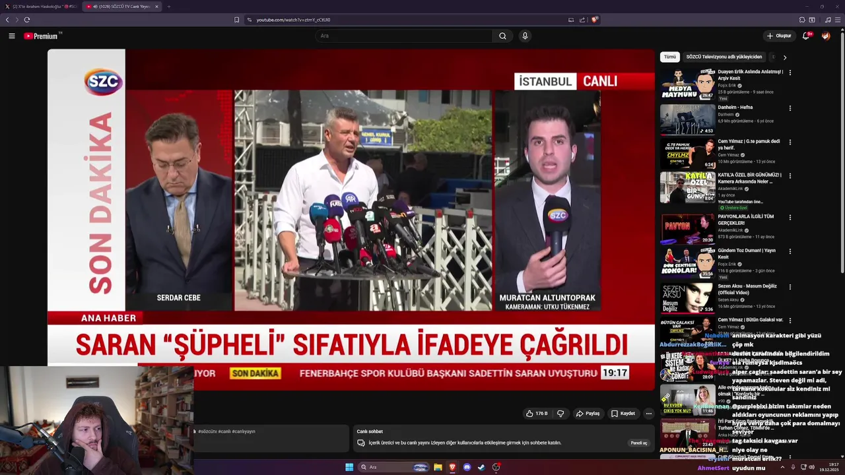Viewport: 845px width, 475px height.
Task: Show next filter chips with right arrow
Action: point(784,57)
